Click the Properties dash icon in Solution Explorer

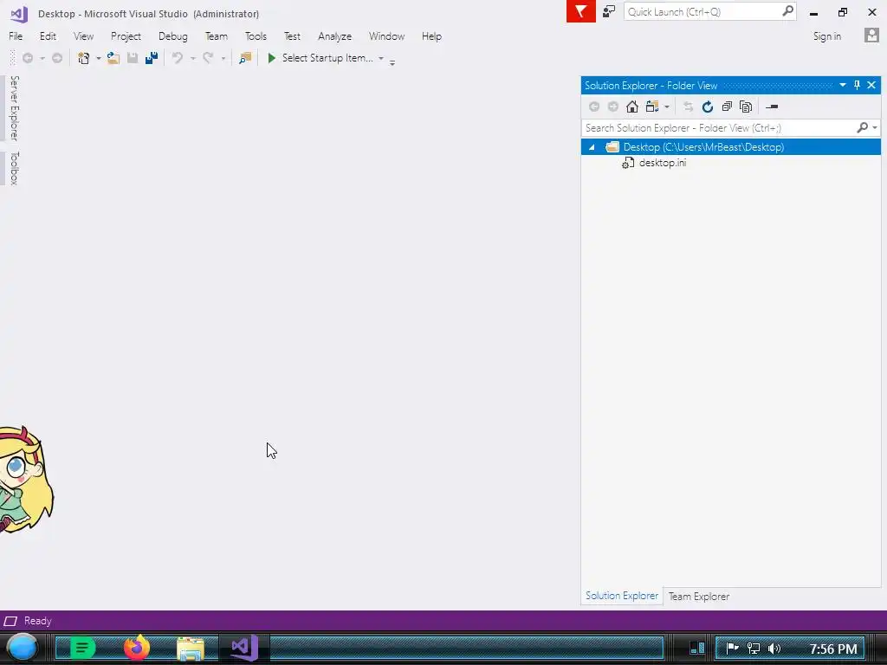click(x=772, y=107)
